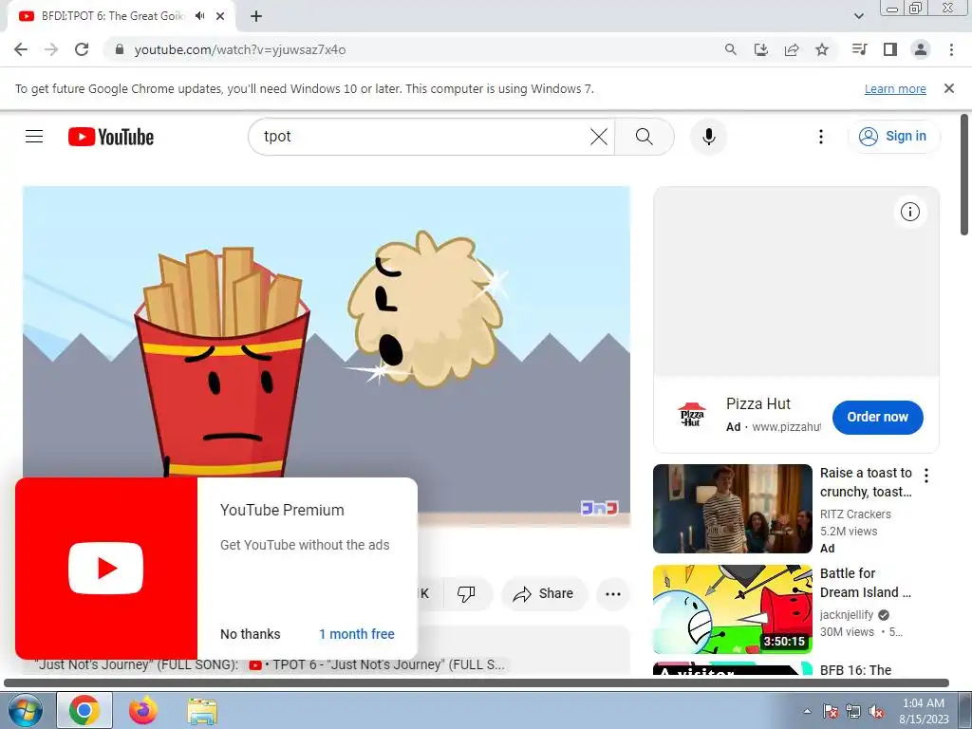972x729 pixels.
Task: Click the browser back arrow
Action: 21,49
